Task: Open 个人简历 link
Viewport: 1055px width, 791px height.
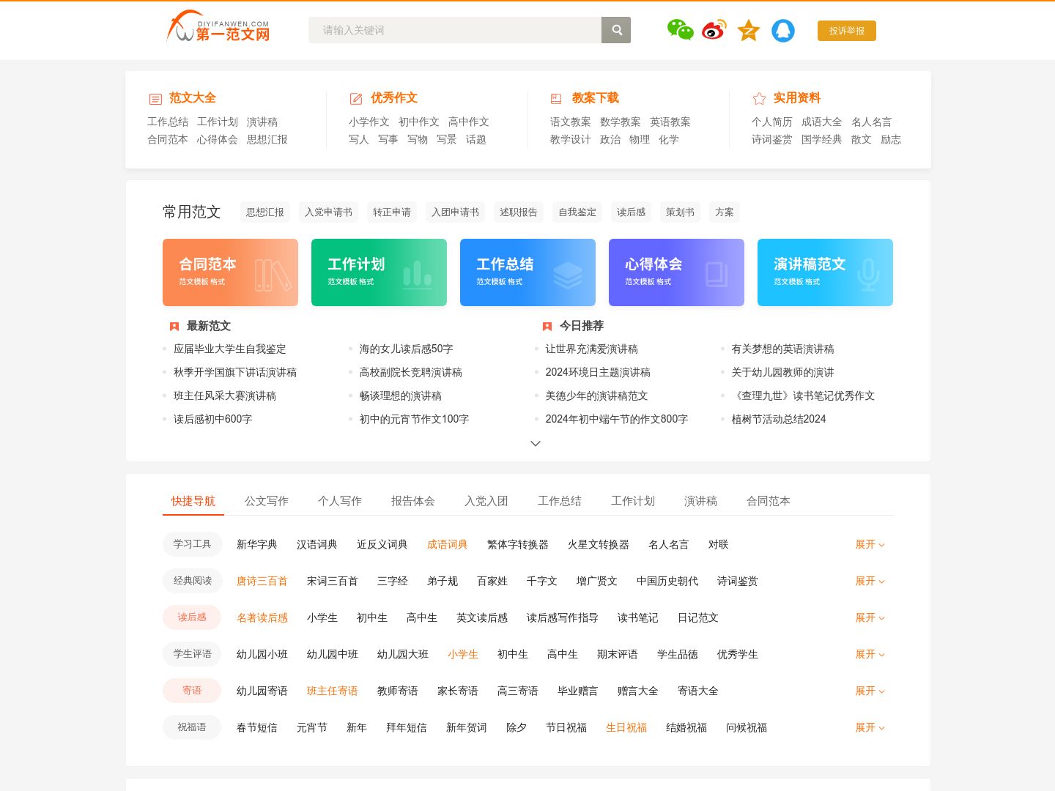Action: point(772,122)
